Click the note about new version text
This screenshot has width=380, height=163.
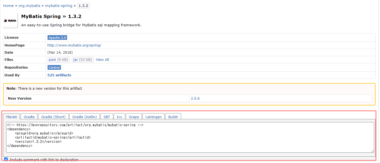pos(44,89)
